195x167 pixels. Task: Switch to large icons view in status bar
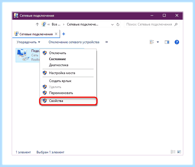click(179, 152)
